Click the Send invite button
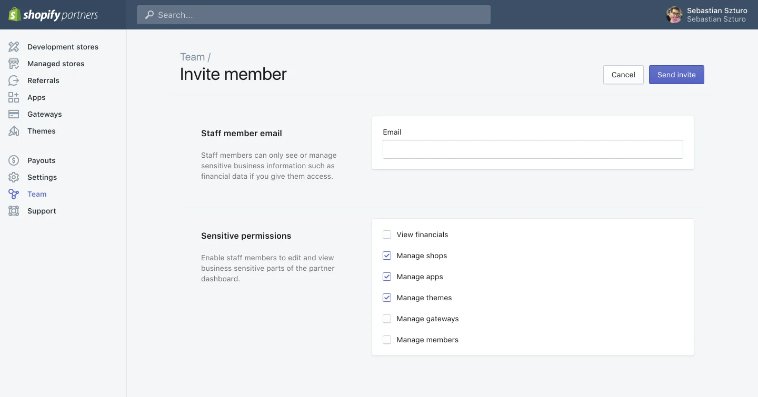The width and height of the screenshot is (758, 397). pyautogui.click(x=676, y=75)
